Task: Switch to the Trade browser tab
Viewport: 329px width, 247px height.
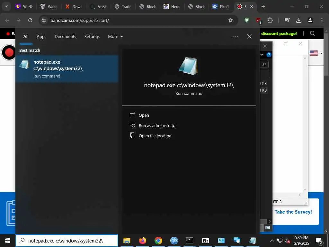Action: pos(123,7)
